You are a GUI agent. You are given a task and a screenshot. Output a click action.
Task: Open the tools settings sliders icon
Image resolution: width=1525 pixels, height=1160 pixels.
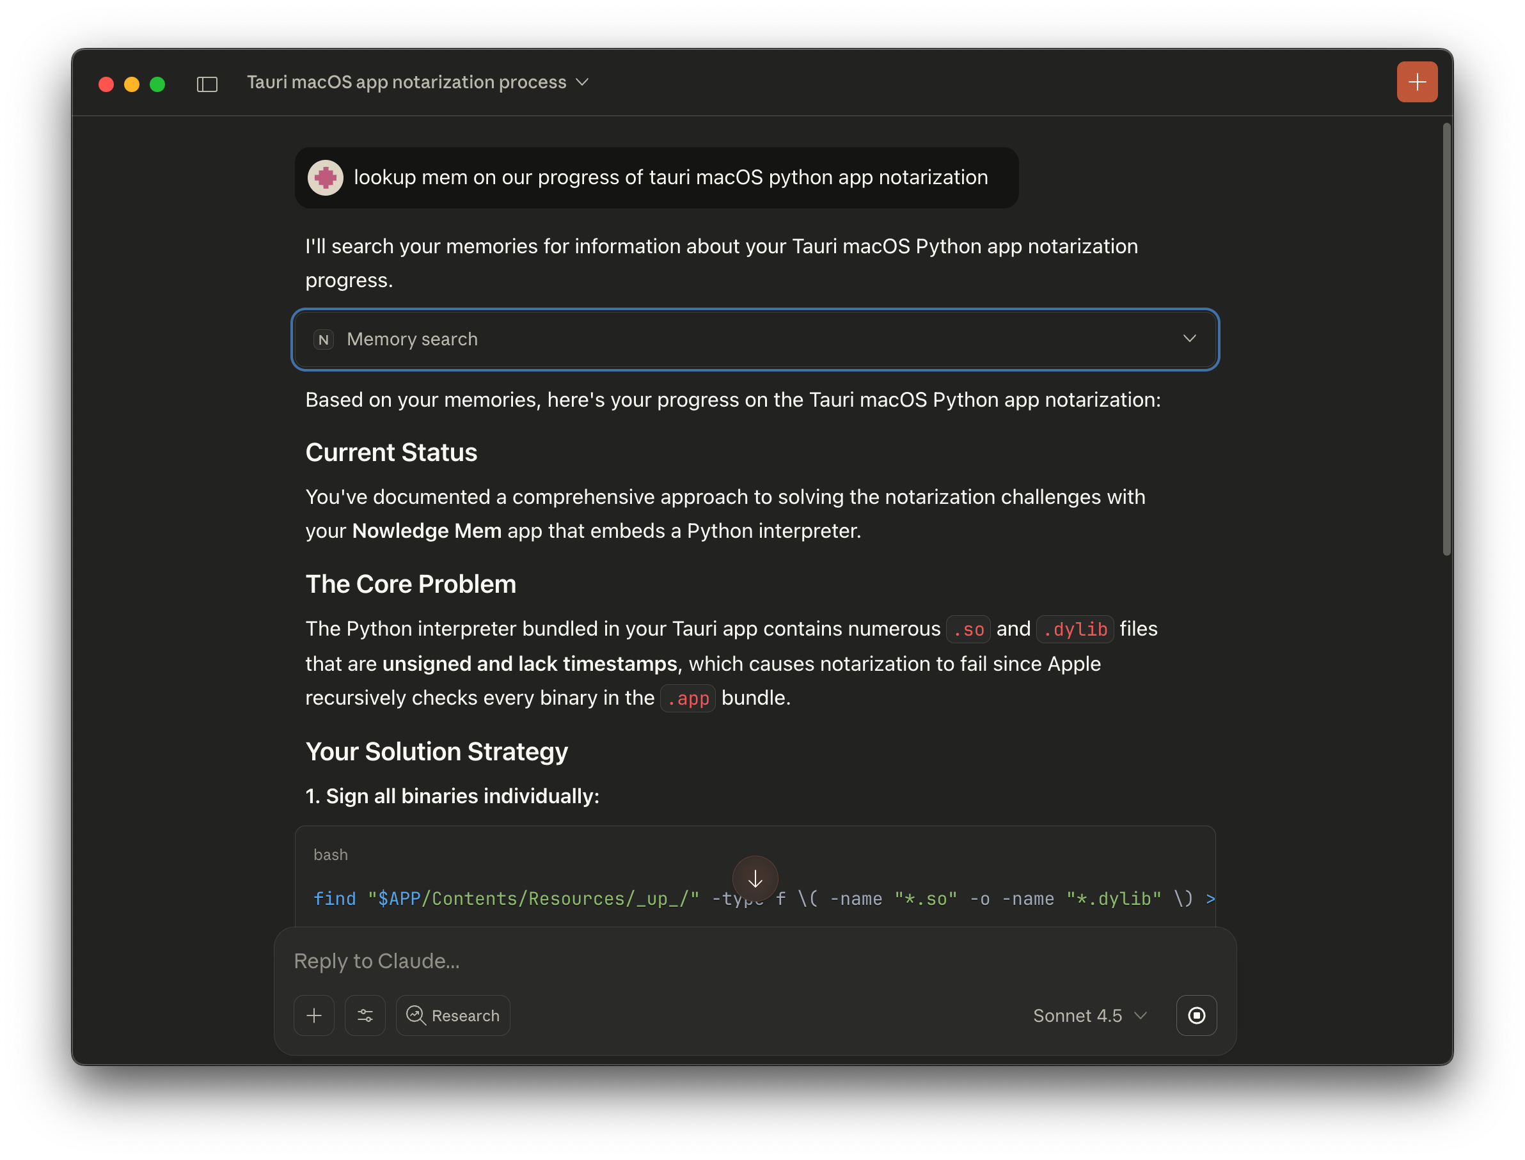[365, 1015]
